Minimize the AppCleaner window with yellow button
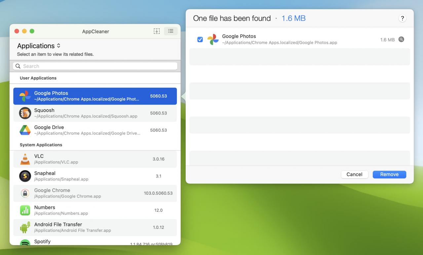 pyautogui.click(x=24, y=31)
